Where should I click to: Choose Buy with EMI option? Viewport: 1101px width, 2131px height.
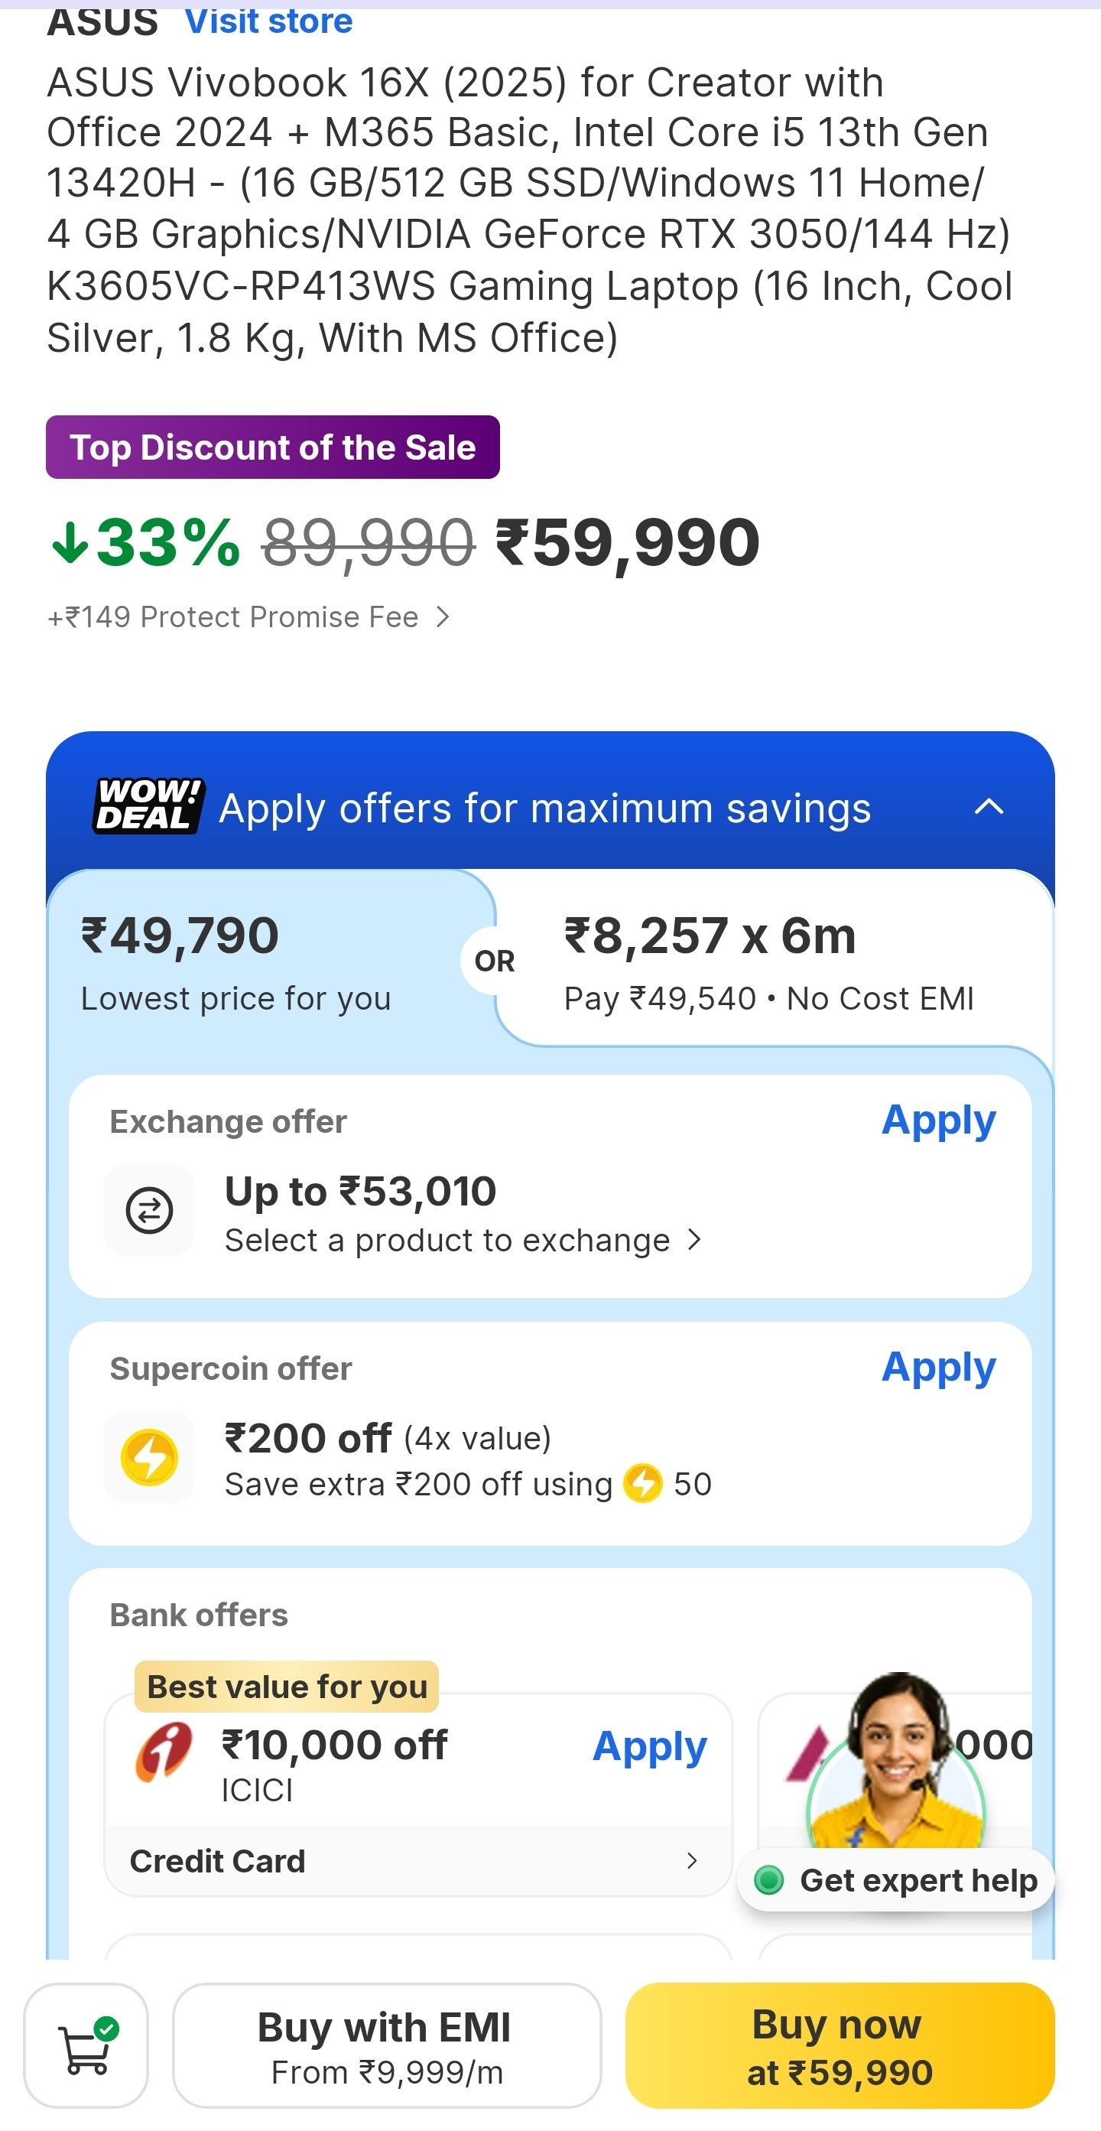point(386,2046)
